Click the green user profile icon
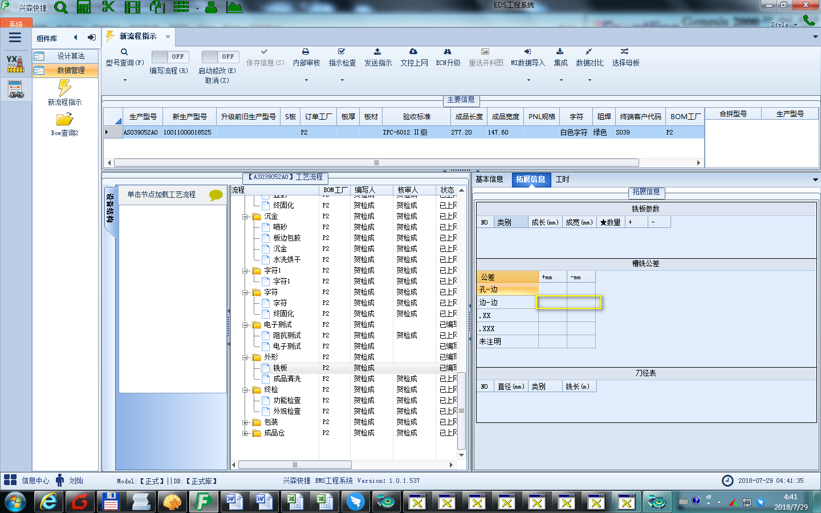 [x=211, y=7]
